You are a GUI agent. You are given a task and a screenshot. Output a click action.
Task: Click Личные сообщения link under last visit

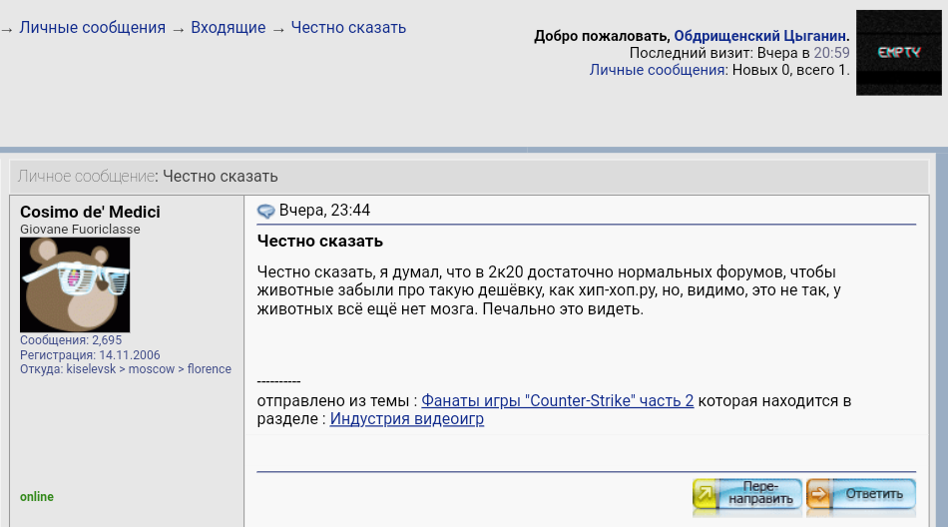(658, 70)
